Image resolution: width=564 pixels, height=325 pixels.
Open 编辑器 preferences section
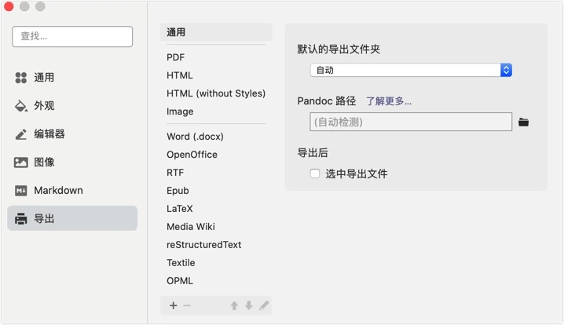pyautogui.click(x=72, y=134)
